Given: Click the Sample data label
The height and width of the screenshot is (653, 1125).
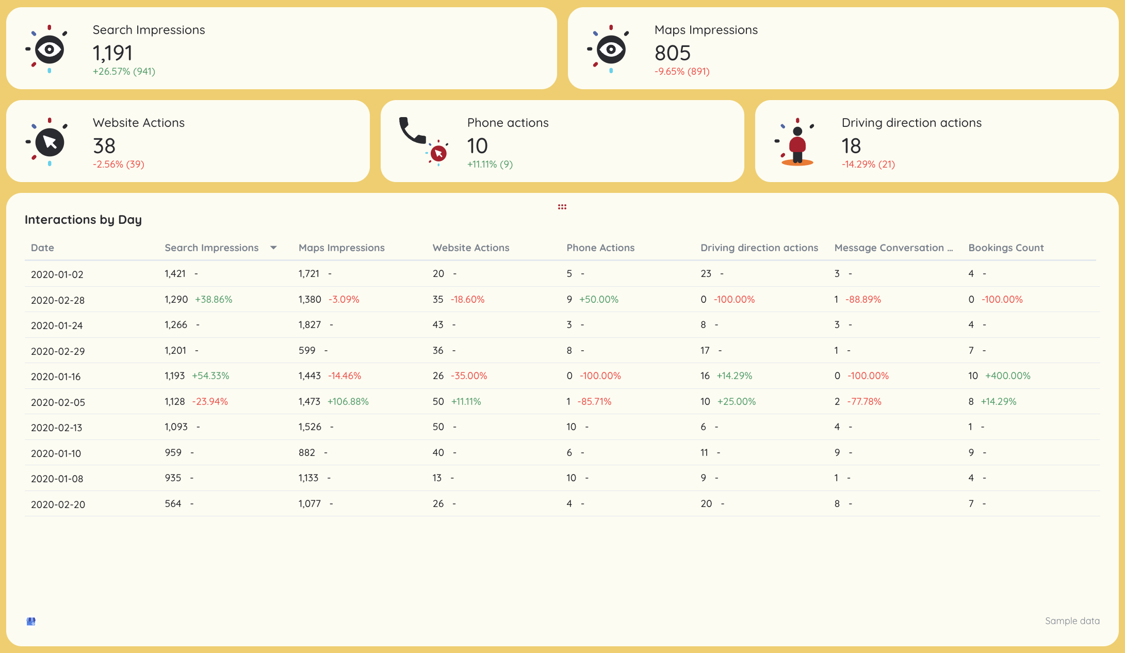Looking at the screenshot, I should (x=1072, y=621).
